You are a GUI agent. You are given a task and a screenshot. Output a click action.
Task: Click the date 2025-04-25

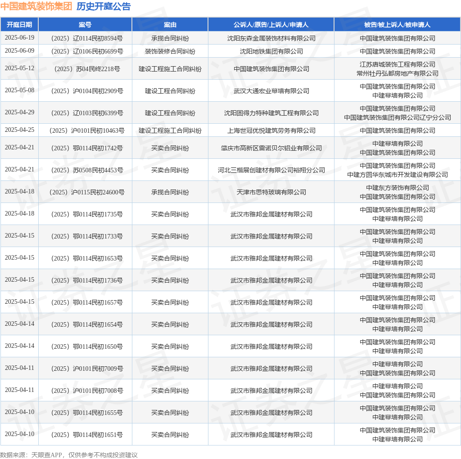(19, 130)
